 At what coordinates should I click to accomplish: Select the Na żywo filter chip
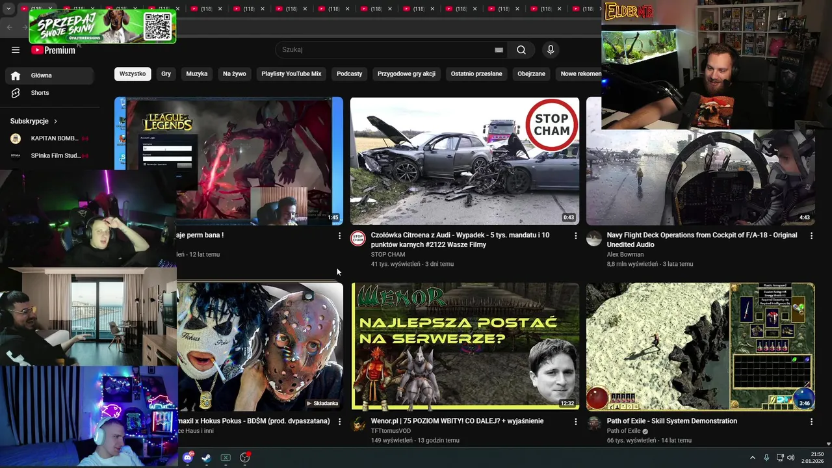click(x=235, y=74)
